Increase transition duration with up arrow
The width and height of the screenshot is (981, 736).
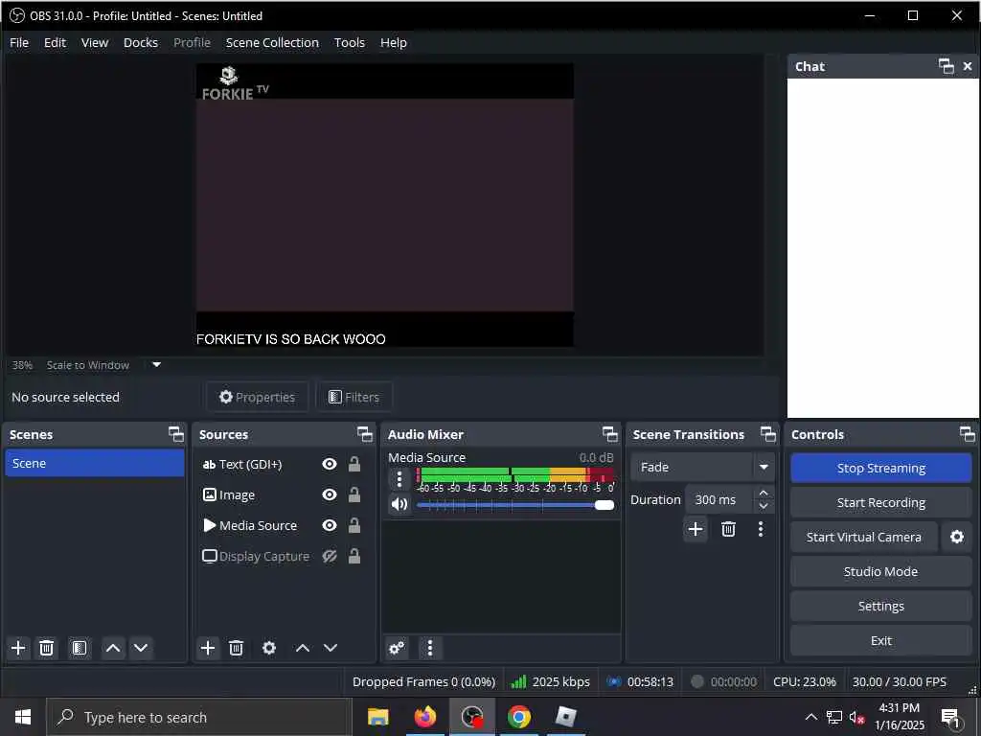(764, 494)
